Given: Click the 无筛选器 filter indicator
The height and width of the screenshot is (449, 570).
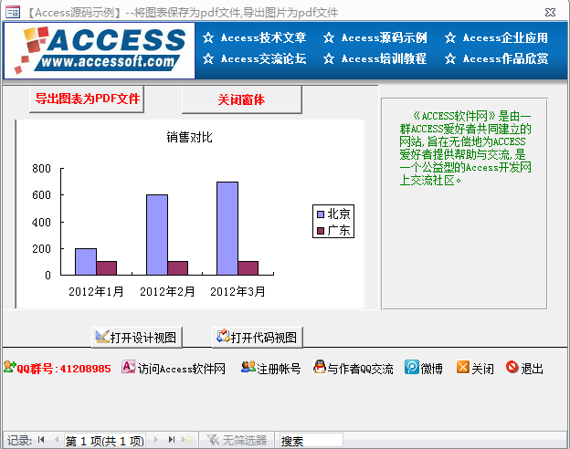Looking at the screenshot, I should coord(237,440).
